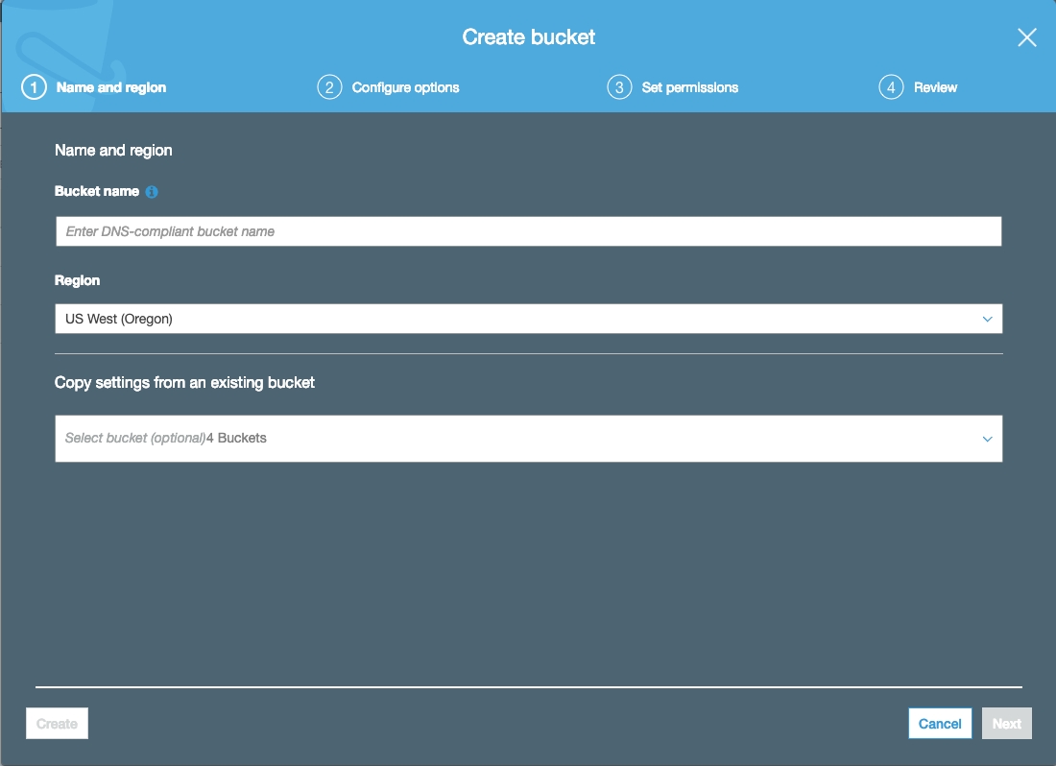Click the Next button

1006,724
